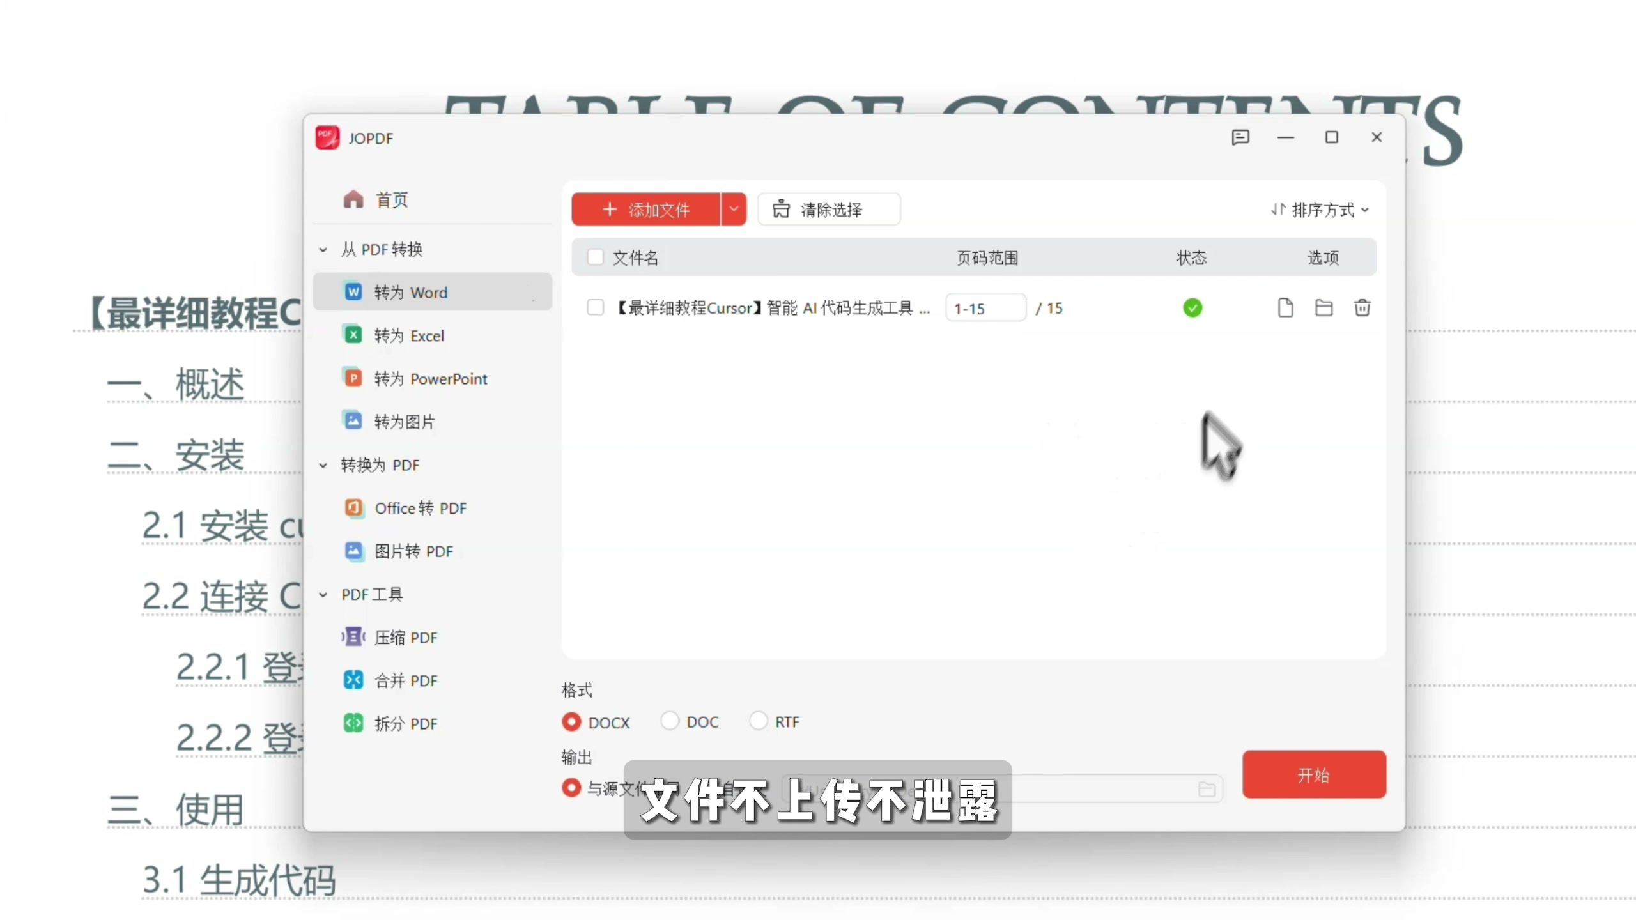The width and height of the screenshot is (1636, 920).
Task: Click the 状态 column header
Action: [1192, 257]
